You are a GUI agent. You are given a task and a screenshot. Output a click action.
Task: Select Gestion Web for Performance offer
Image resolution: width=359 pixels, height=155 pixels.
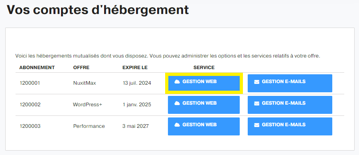(204, 126)
